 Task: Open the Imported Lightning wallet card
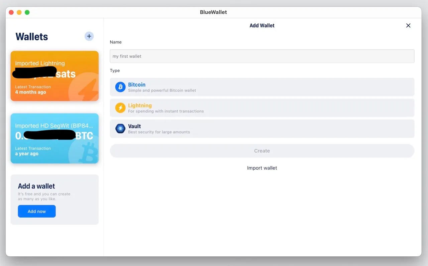[55, 76]
